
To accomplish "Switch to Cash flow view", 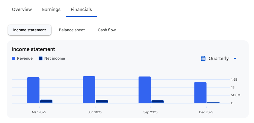I will pyautogui.click(x=107, y=30).
